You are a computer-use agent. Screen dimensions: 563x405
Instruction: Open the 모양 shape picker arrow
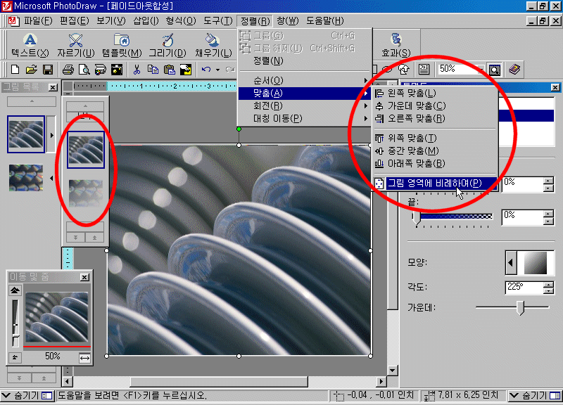(x=511, y=262)
